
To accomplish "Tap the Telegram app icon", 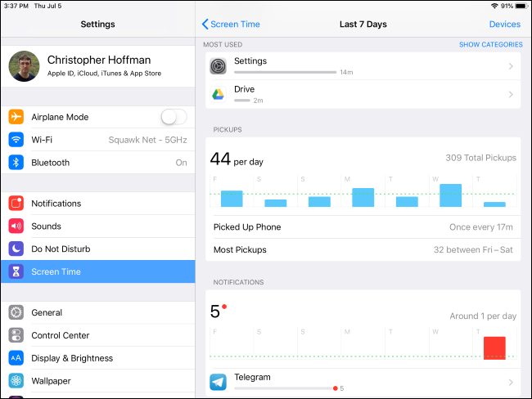I will pos(218,382).
